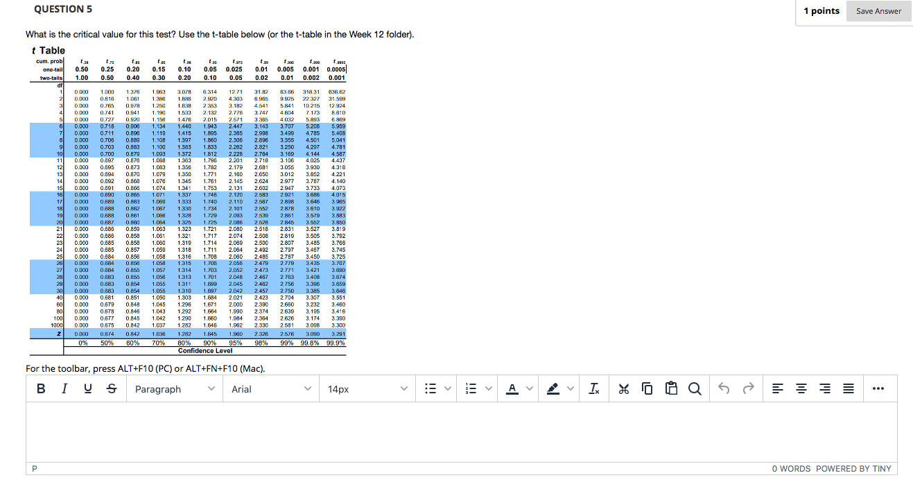Align text to the left
The image size is (913, 480).
tap(779, 389)
